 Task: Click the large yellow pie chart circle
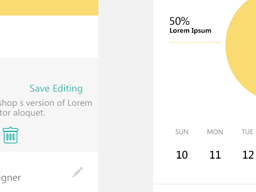(242, 48)
